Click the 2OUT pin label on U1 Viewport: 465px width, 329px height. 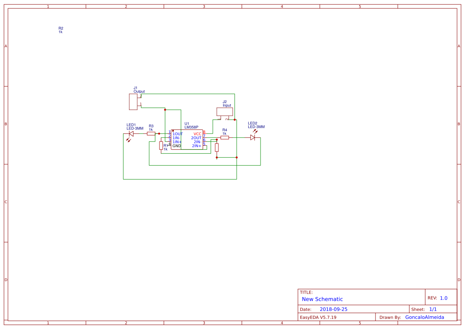tap(196, 138)
